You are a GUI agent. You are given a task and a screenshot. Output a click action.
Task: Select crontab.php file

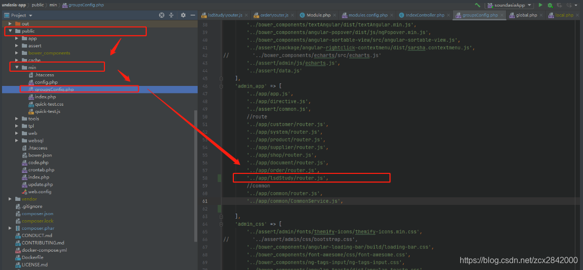(41, 170)
